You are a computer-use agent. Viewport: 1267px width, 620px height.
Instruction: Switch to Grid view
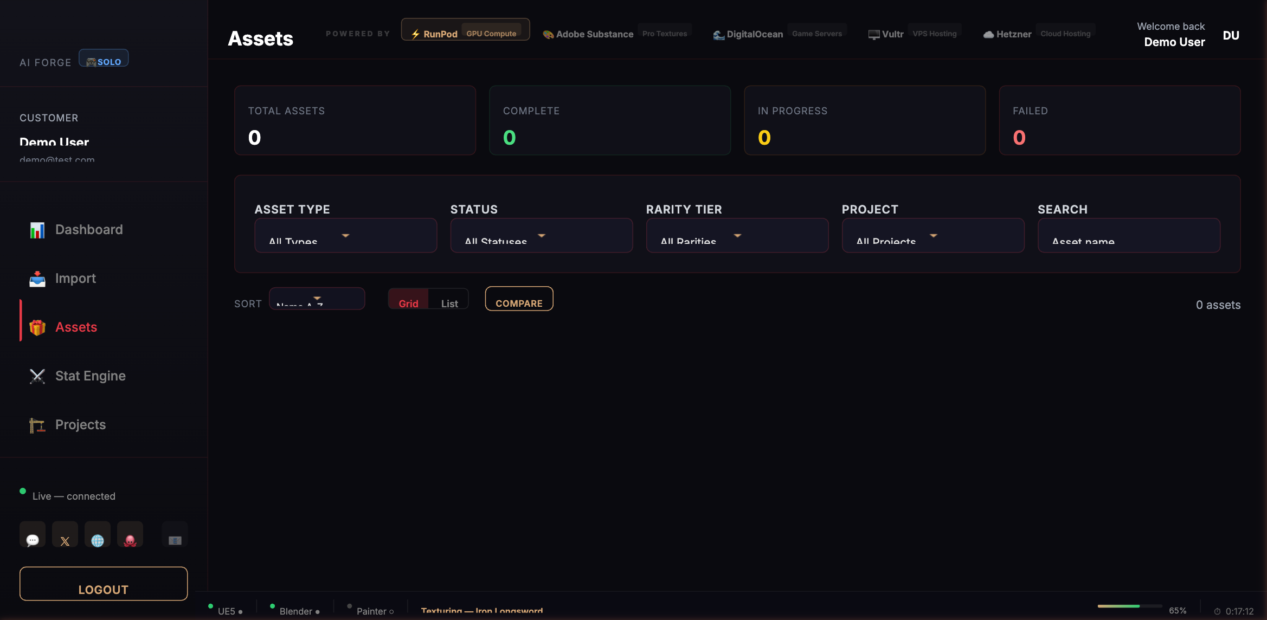408,299
